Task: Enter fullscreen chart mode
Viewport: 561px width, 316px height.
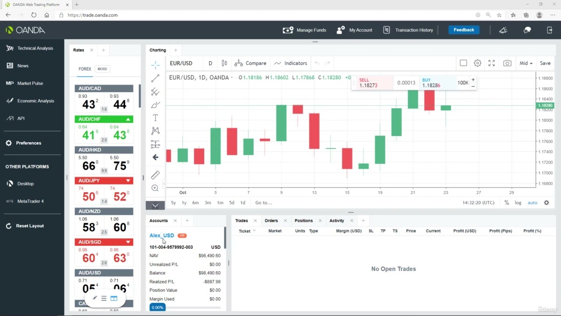Action: click(492, 63)
